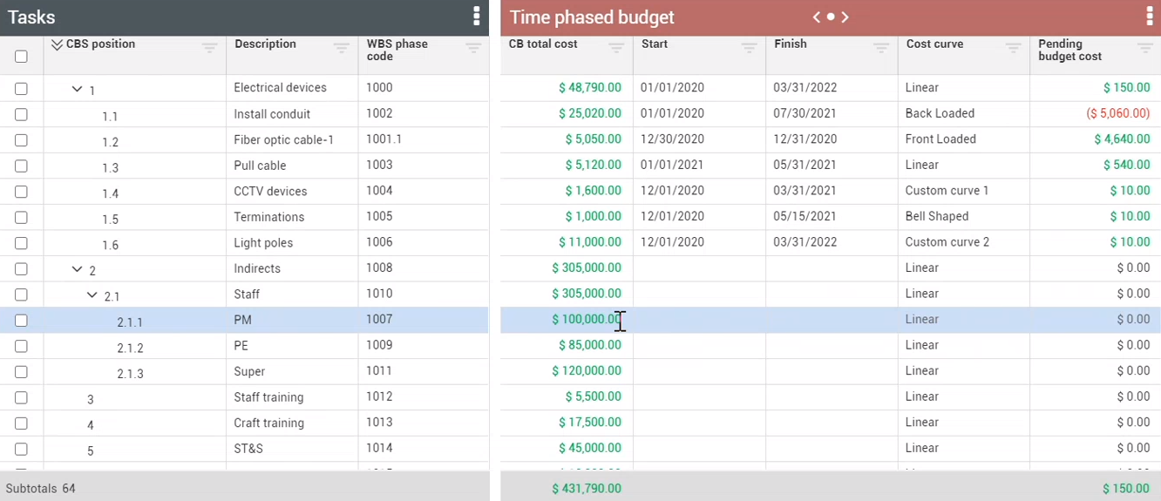This screenshot has width=1161, height=501.
Task: Open filter for Description column
Action: pyautogui.click(x=342, y=49)
